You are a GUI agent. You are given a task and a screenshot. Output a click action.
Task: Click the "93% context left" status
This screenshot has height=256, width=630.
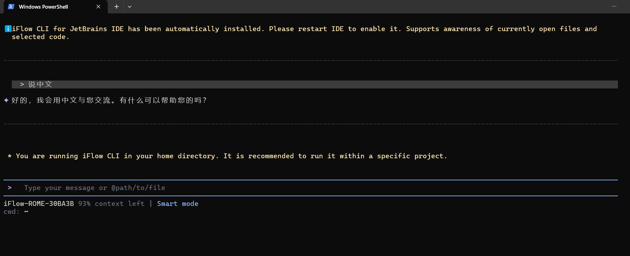coord(111,203)
